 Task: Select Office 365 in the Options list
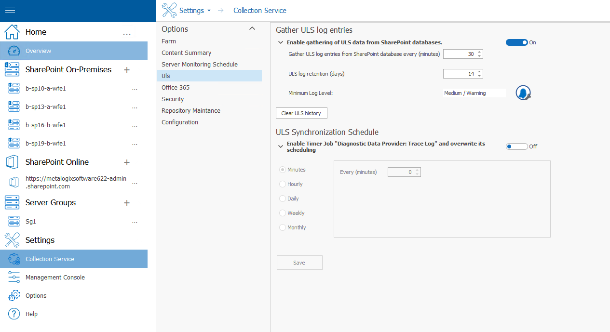click(176, 88)
